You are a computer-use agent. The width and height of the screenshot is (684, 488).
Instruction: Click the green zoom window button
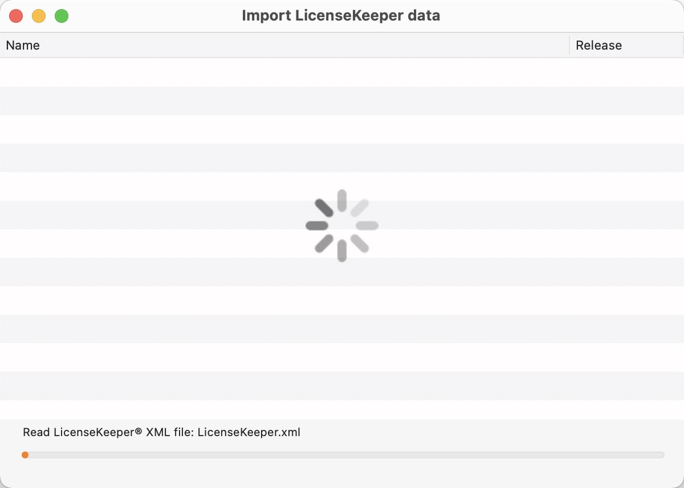coord(62,16)
